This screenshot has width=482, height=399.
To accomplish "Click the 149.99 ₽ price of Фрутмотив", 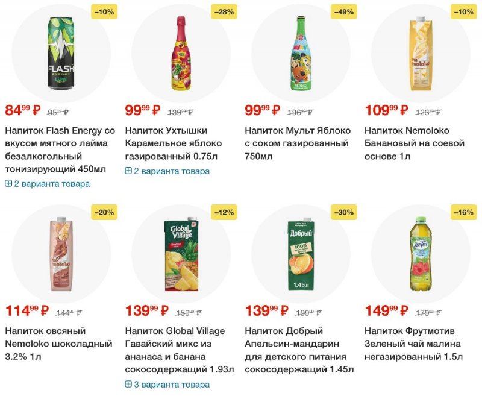I will (x=386, y=310).
